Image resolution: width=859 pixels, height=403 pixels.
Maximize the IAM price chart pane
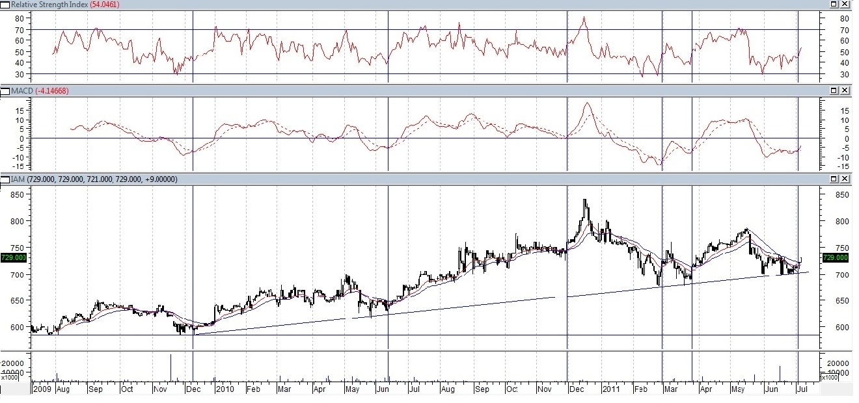(x=834, y=179)
